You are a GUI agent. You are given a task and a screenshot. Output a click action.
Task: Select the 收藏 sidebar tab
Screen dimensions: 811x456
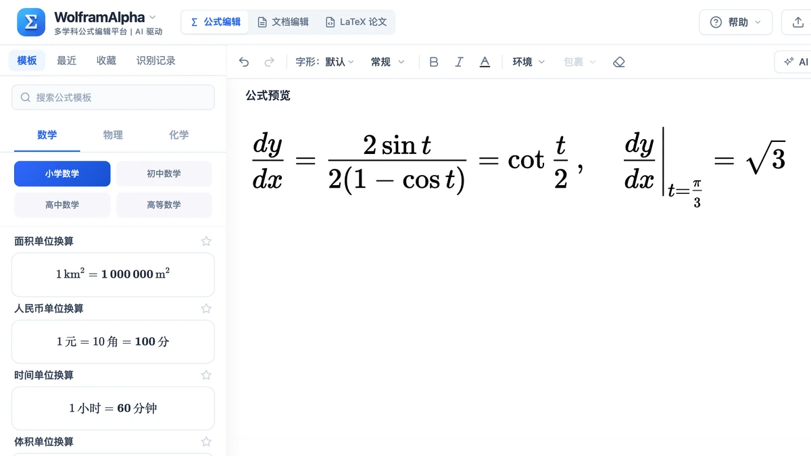click(x=106, y=61)
